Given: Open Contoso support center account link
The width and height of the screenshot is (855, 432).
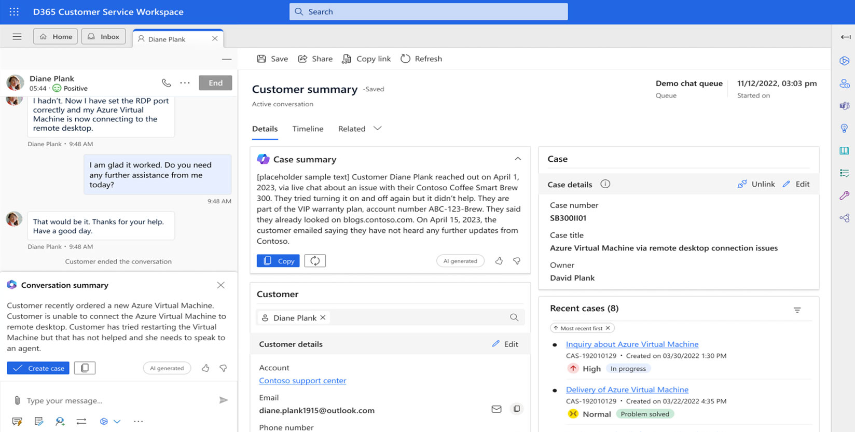Looking at the screenshot, I should 302,381.
